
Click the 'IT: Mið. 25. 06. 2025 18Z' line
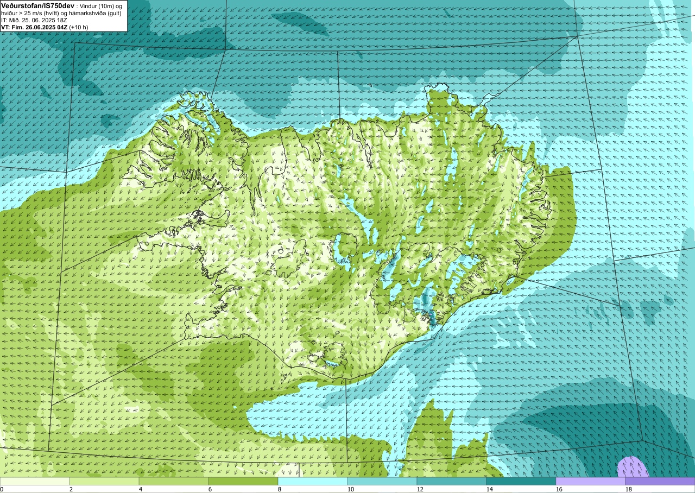click(34, 20)
